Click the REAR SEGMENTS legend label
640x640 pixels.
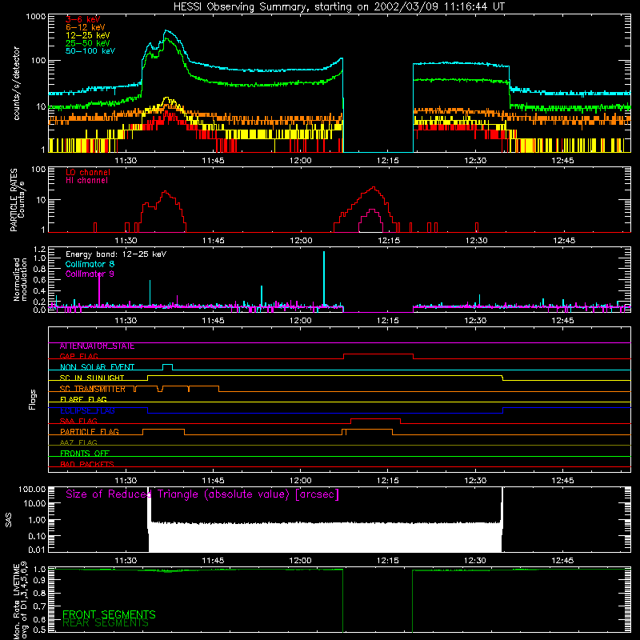point(106,623)
